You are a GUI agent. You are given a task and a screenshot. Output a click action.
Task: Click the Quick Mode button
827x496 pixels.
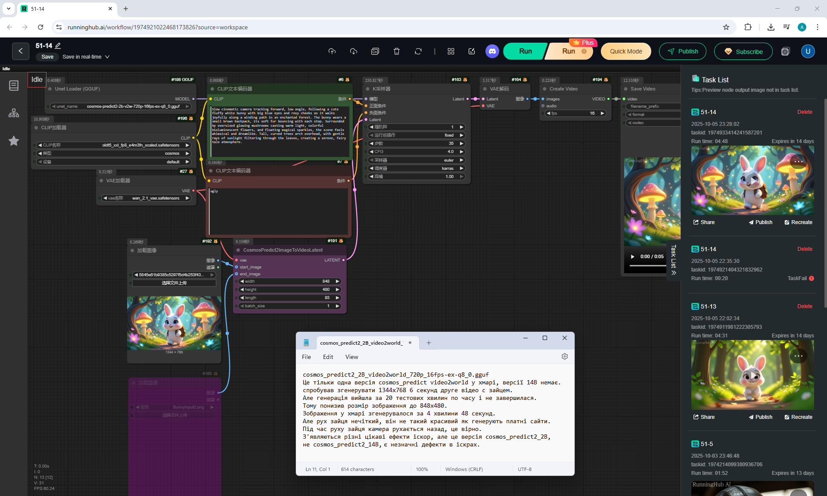point(625,51)
